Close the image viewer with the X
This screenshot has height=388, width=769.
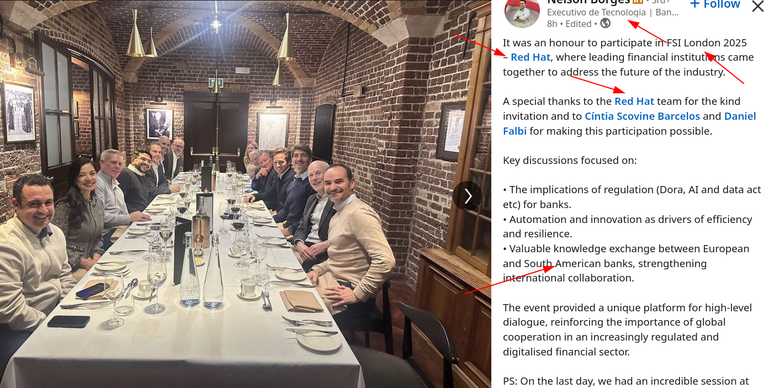759,6
